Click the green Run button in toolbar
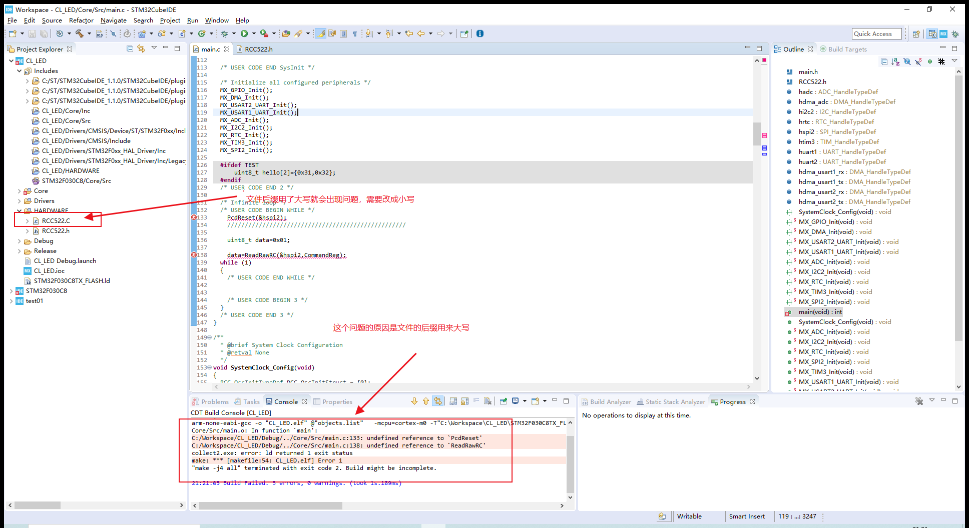969x528 pixels. tap(244, 33)
